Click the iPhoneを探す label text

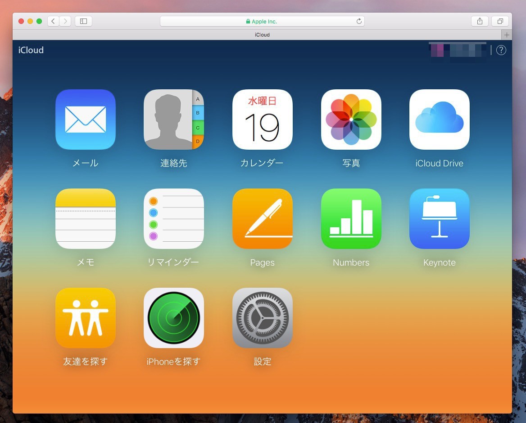(x=174, y=362)
